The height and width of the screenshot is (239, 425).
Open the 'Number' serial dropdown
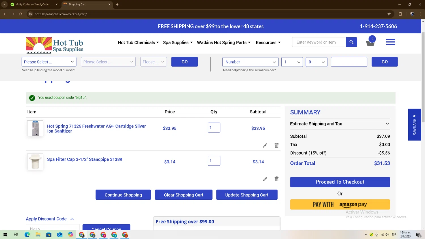[250, 62]
